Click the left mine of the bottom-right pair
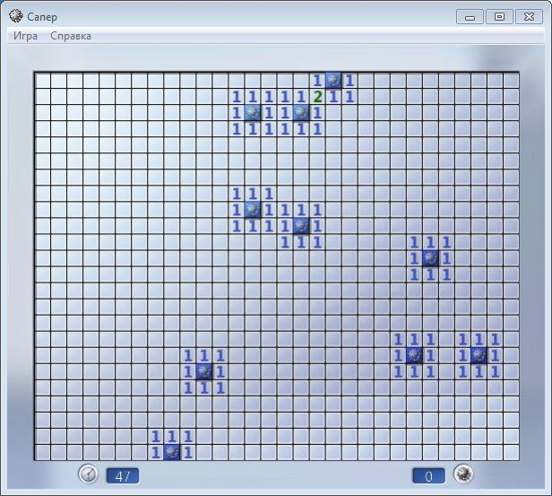Image resolution: width=552 pixels, height=496 pixels. pos(414,355)
